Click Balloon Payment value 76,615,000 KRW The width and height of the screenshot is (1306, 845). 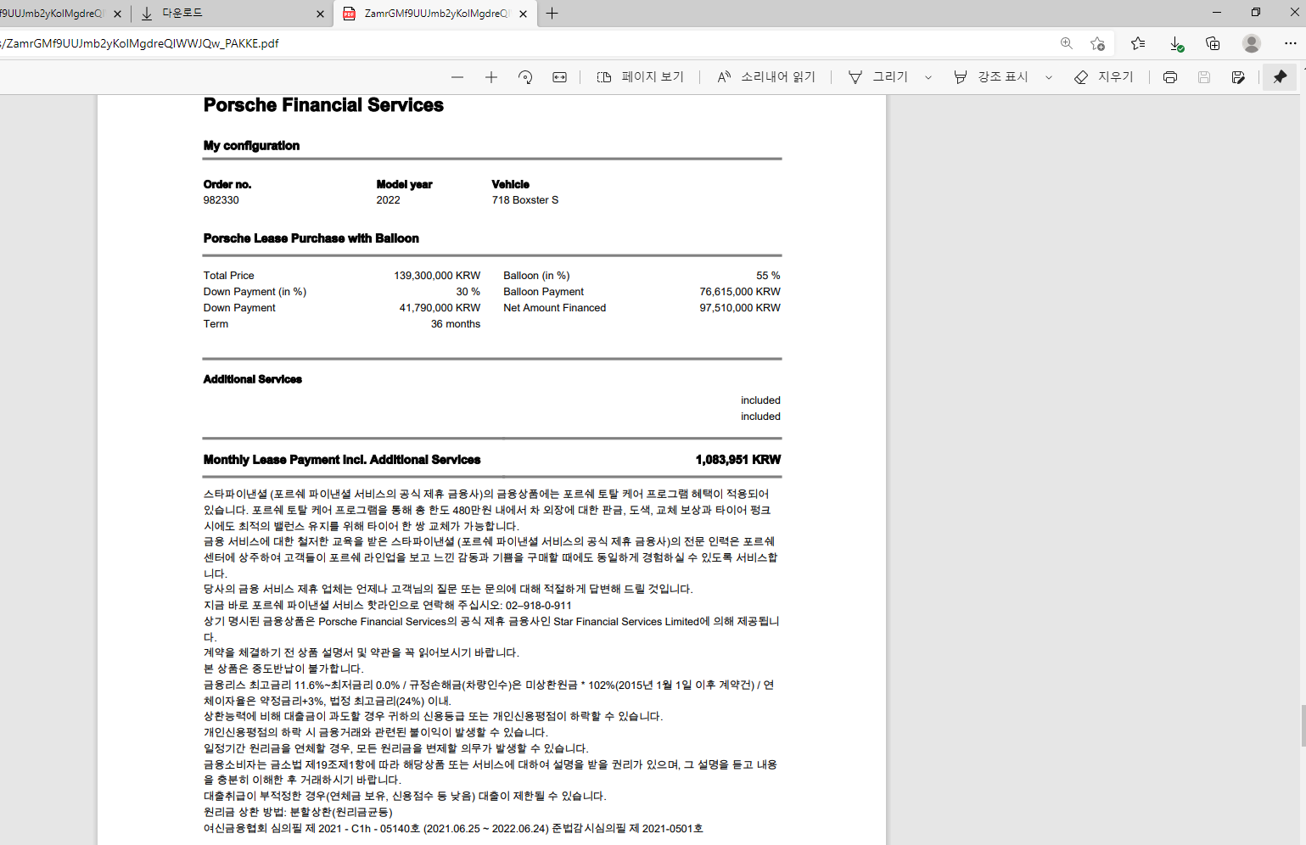pos(740,292)
